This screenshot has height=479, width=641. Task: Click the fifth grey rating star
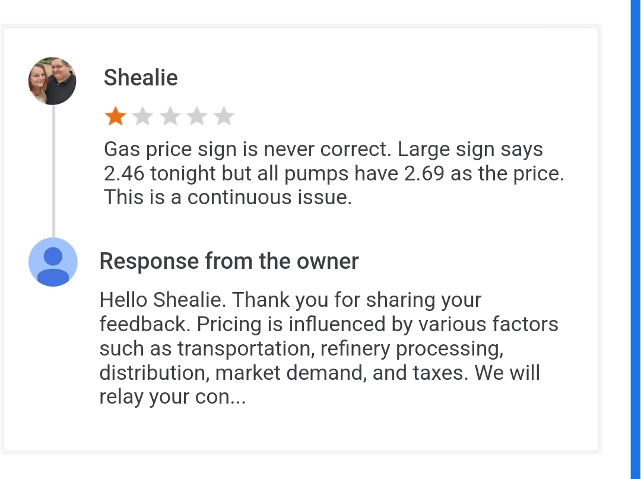(224, 117)
